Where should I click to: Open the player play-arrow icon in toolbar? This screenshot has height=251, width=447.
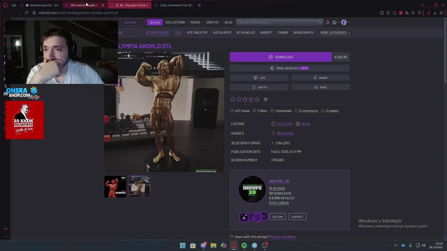click(x=413, y=13)
